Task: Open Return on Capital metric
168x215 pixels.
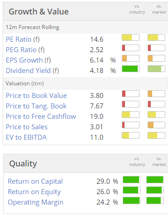Action: click(x=35, y=181)
